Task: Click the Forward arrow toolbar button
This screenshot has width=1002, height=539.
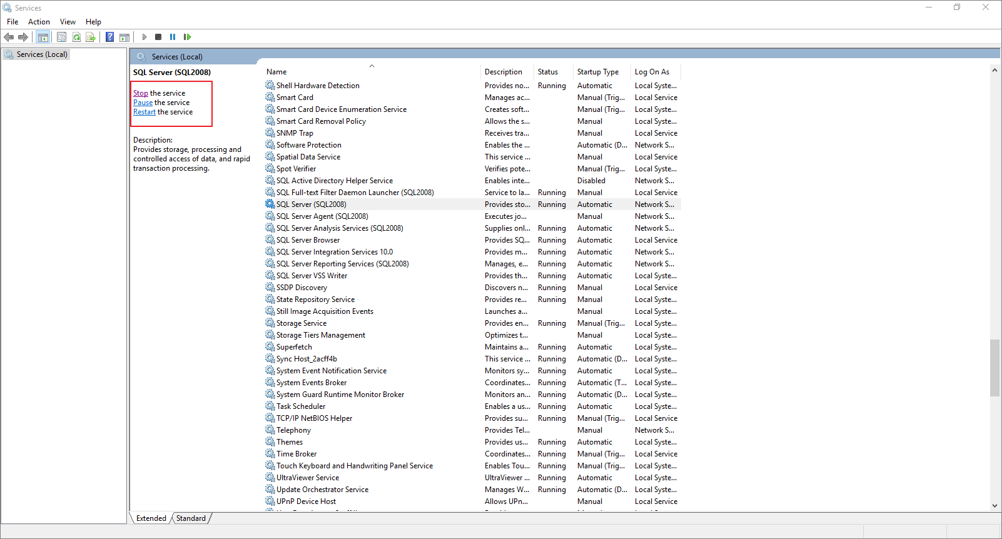Action: click(x=23, y=38)
